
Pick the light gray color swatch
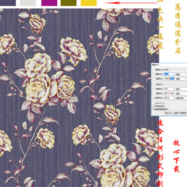tap(28, 3)
